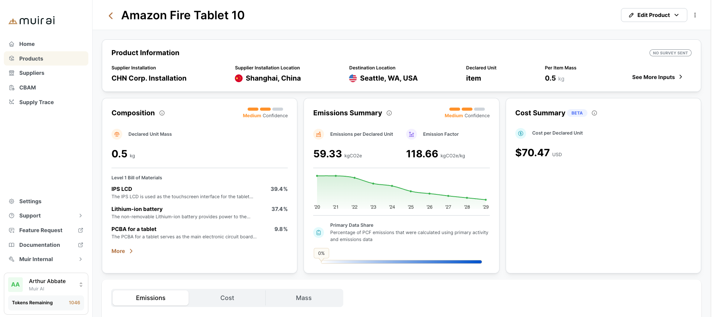Click See More Inputs link
Image resolution: width=712 pixels, height=317 pixels.
[657, 77]
